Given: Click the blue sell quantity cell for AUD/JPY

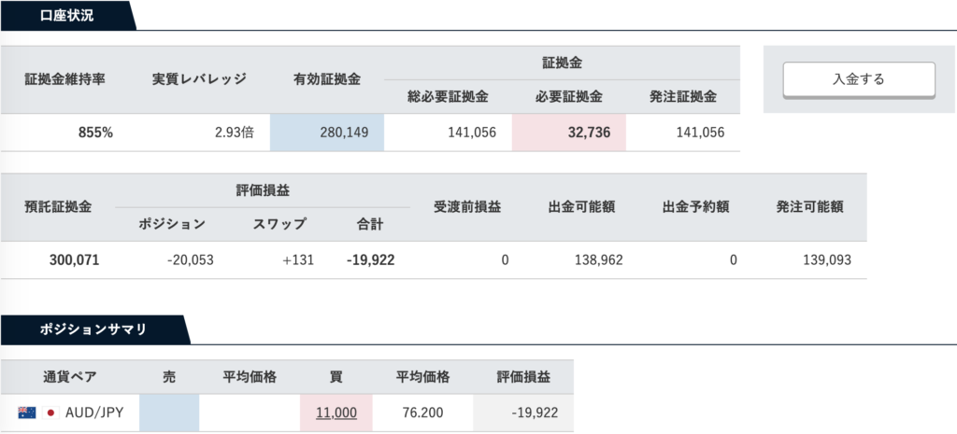Looking at the screenshot, I should coord(169,413).
